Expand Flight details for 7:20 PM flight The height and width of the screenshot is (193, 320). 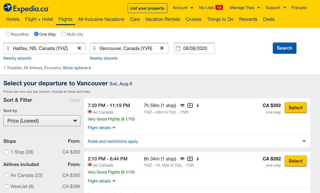101,128
